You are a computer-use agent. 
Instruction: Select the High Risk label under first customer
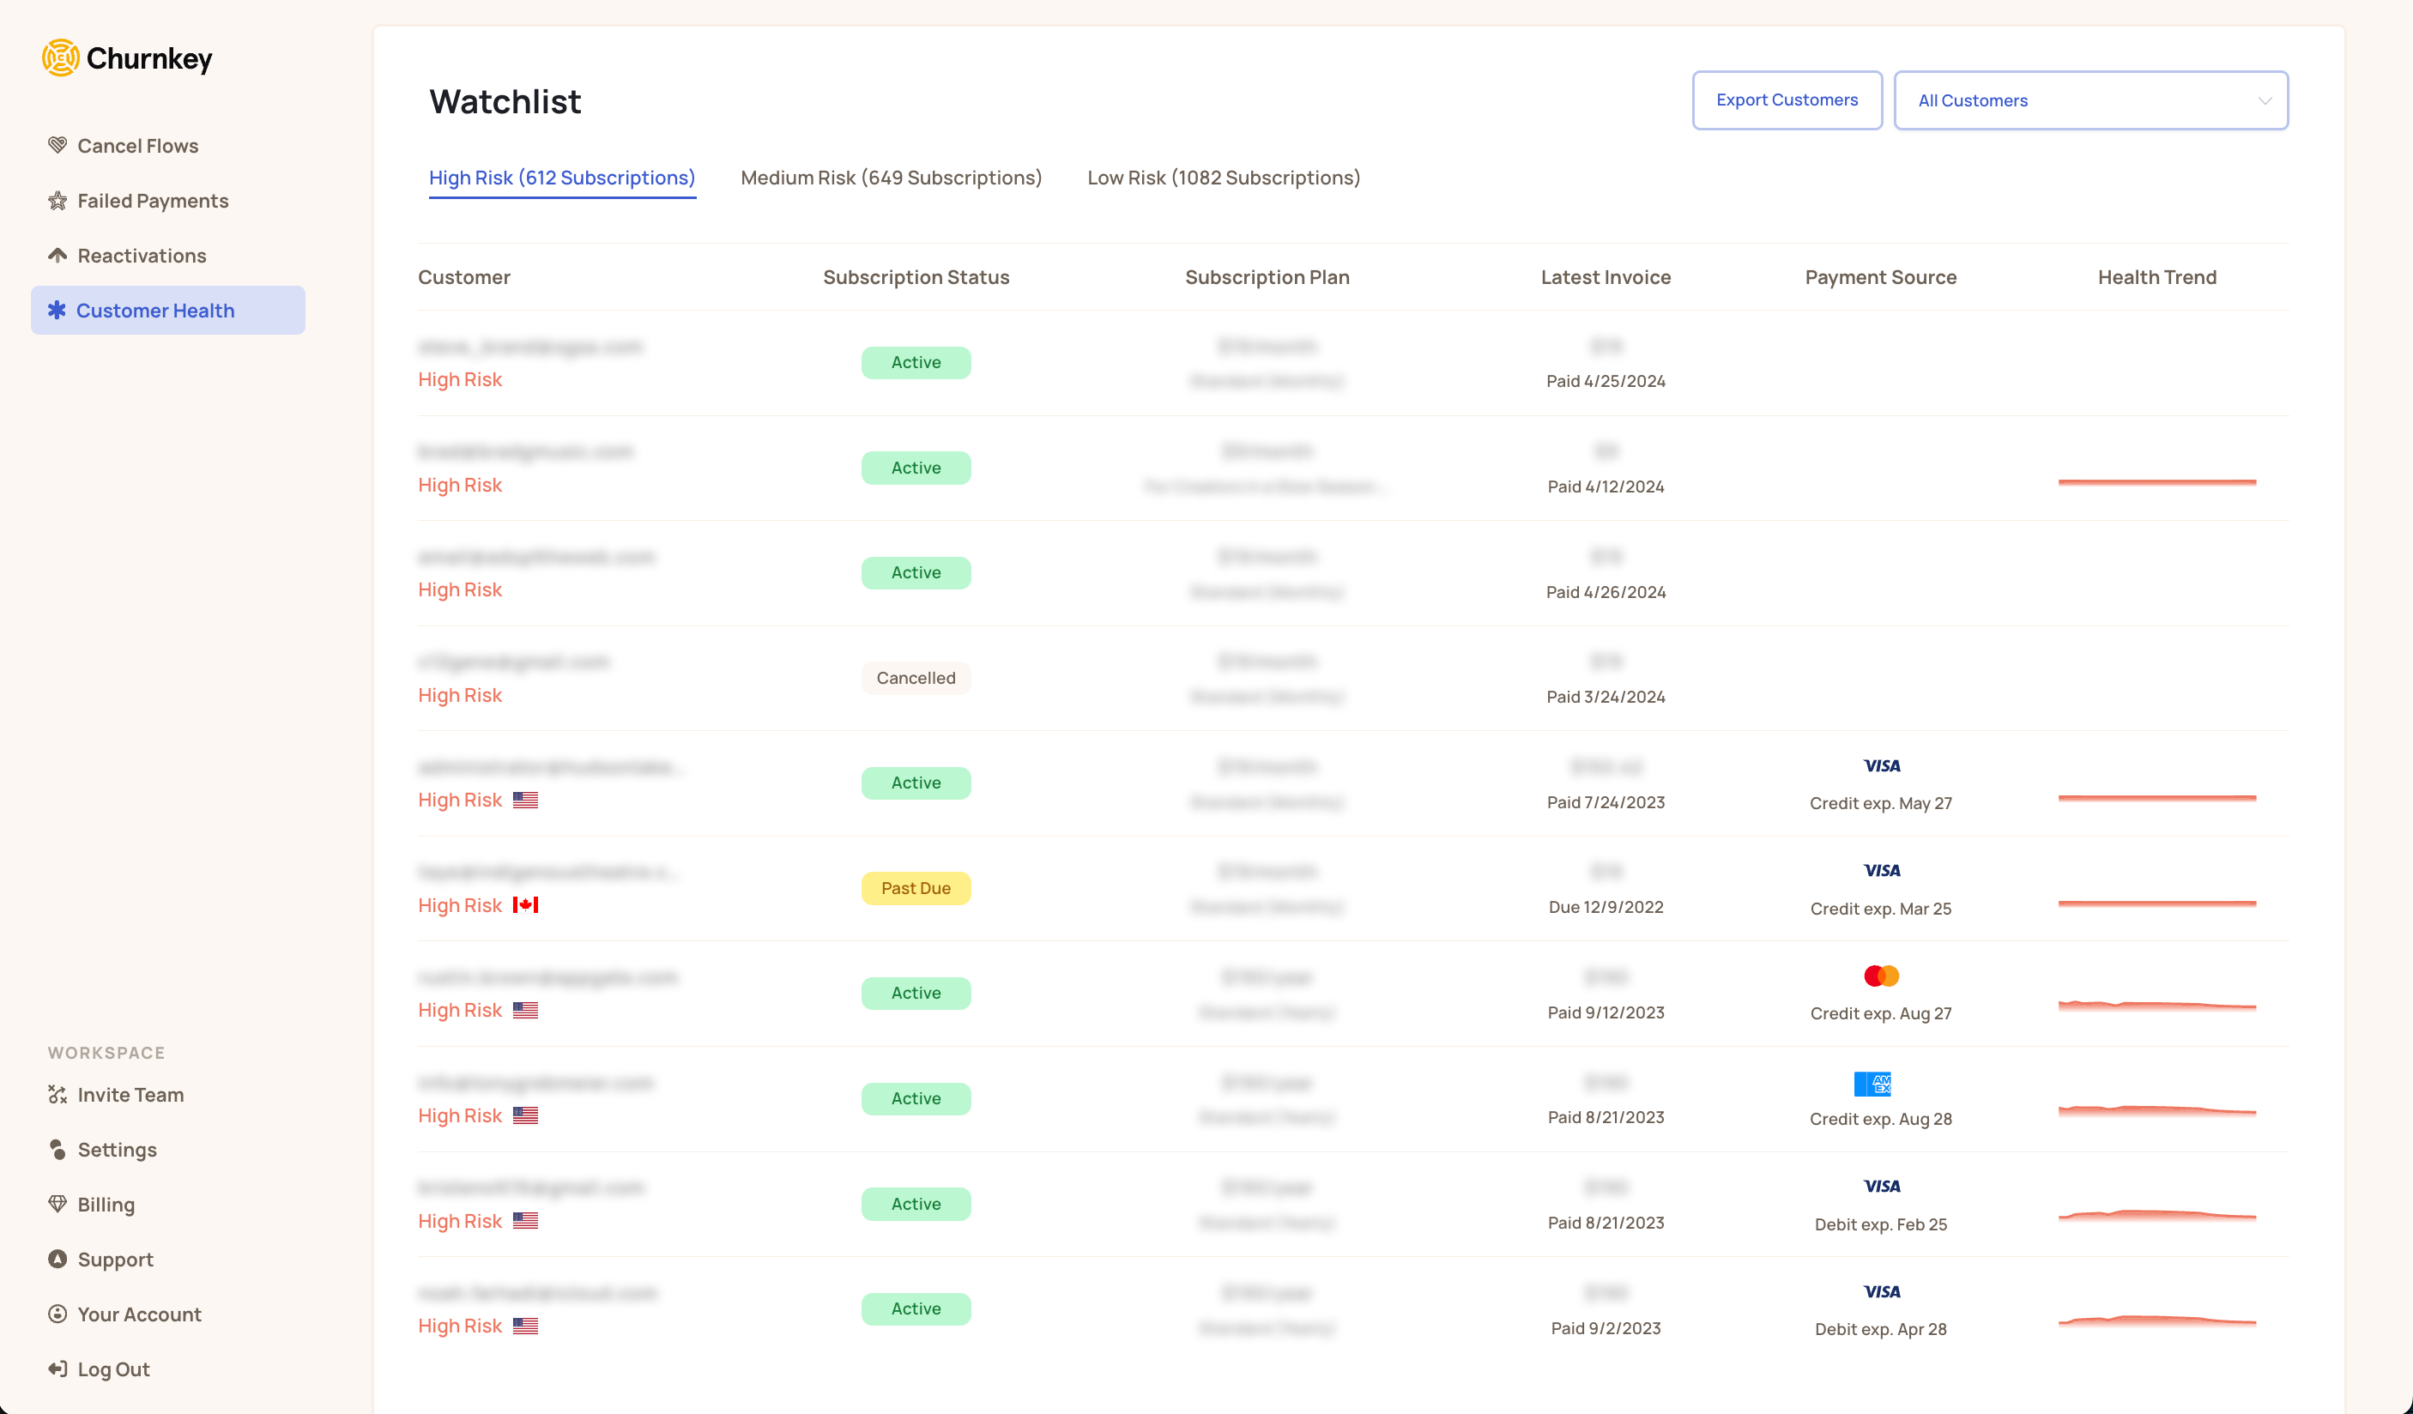tap(460, 379)
